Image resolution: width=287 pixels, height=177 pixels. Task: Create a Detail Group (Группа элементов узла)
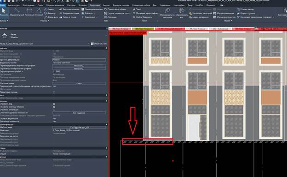tap(116, 13)
